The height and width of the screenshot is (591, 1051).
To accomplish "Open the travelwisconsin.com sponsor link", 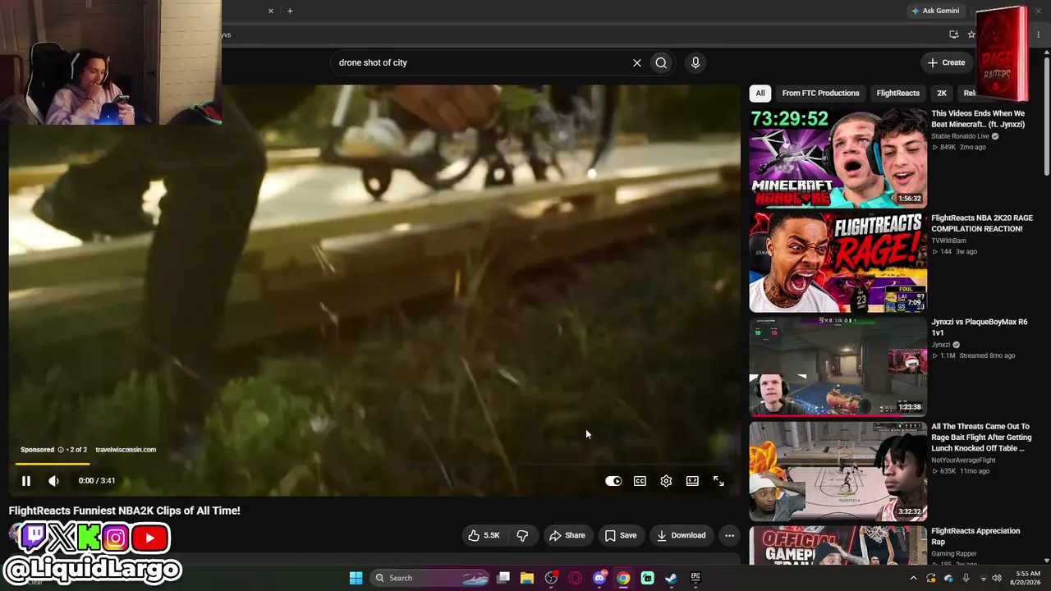I will click(x=126, y=450).
